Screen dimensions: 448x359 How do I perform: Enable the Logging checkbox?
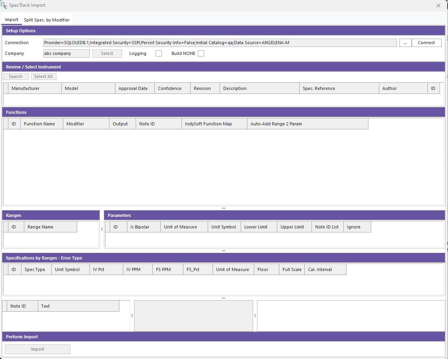(159, 53)
